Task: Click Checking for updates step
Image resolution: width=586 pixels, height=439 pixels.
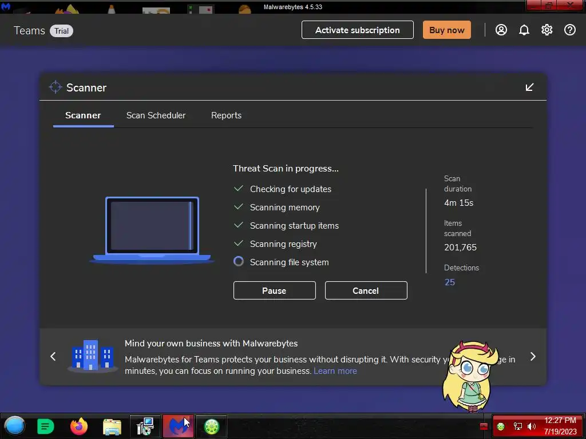Action: 290,189
